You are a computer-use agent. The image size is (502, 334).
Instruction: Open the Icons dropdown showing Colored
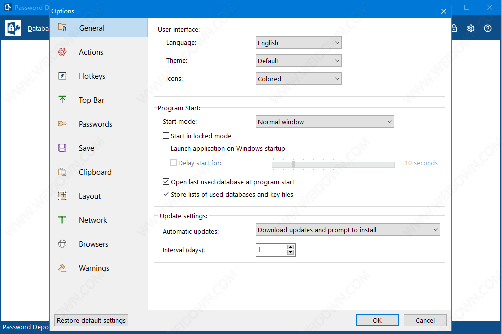point(298,78)
